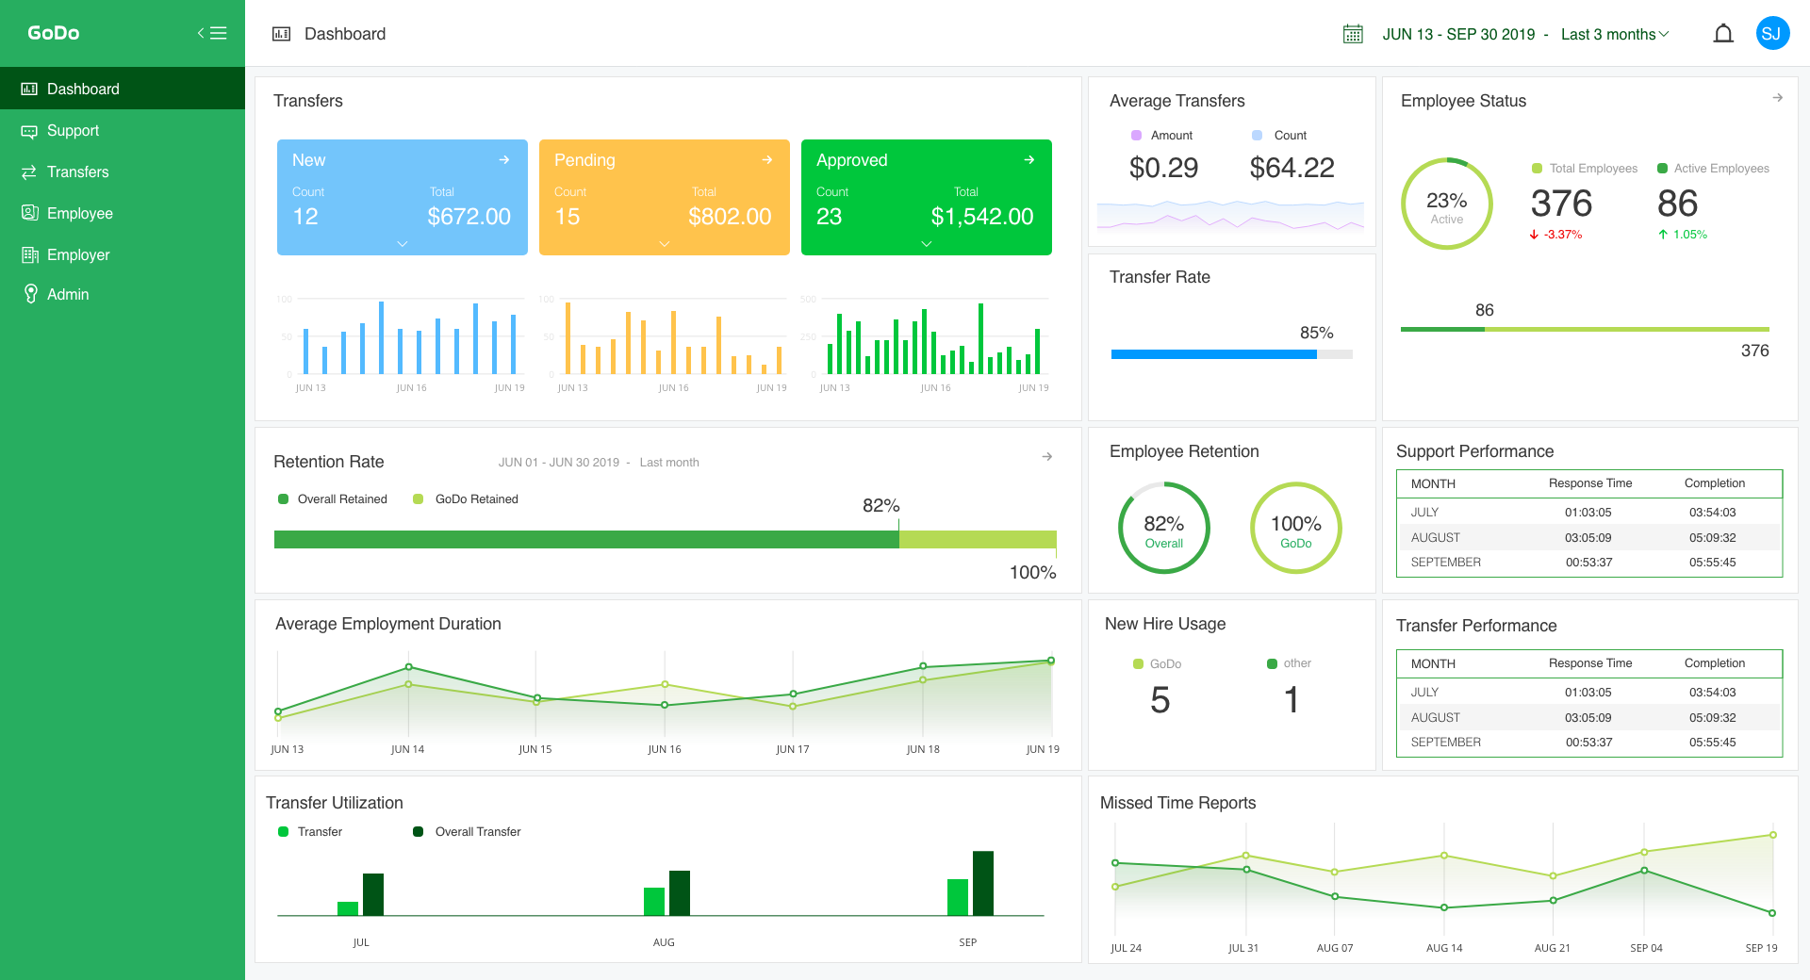Collapse the sidebar with the menu icon
The height and width of the screenshot is (980, 1810).
pyautogui.click(x=212, y=33)
